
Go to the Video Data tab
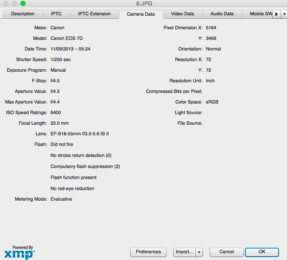[x=183, y=14]
